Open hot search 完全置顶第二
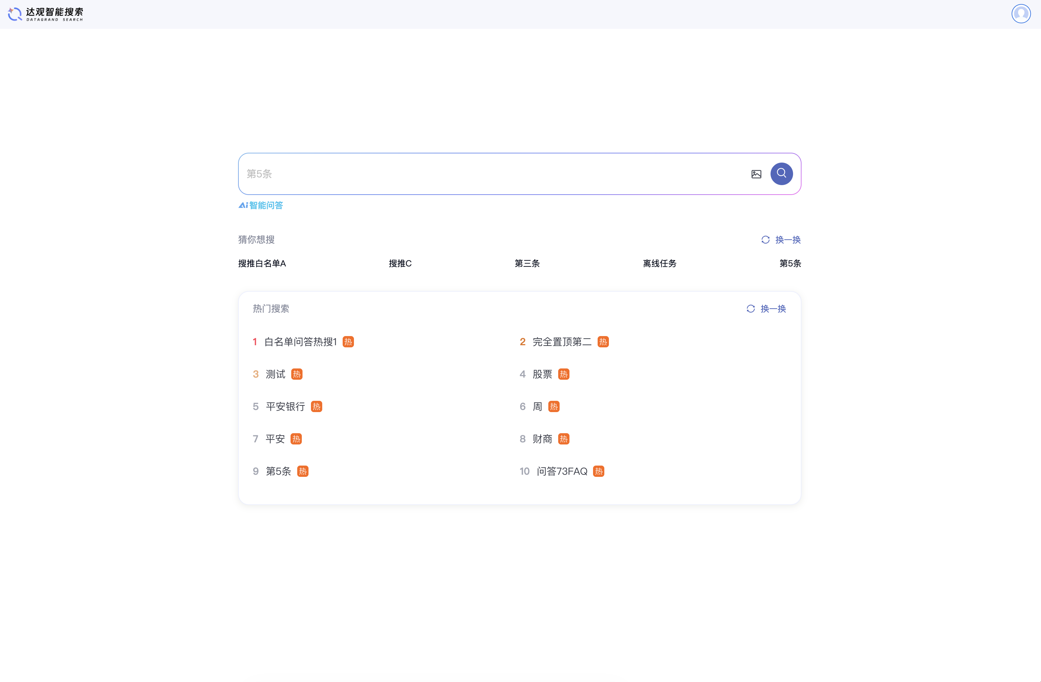This screenshot has width=1041, height=682. click(562, 342)
